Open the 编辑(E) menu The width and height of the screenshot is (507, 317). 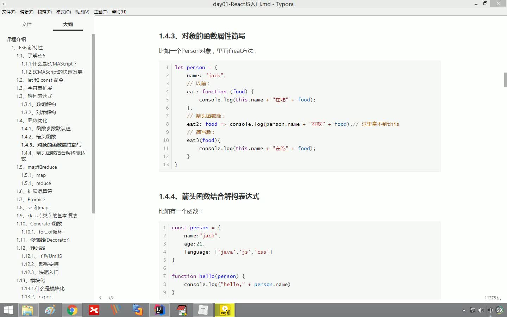pos(27,12)
